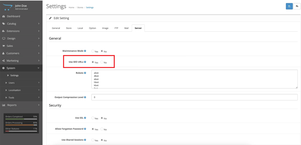Screen dimensions: 301x145
Task: Click the Dashboard gauge icon
Action: [3, 16]
